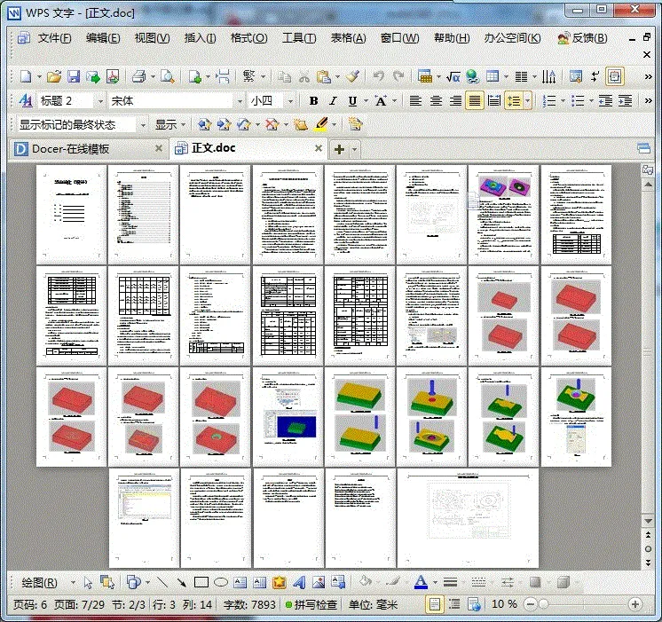Screen dimensions: 662x622
Task: Select the Oval drawing tool
Action: point(221,583)
